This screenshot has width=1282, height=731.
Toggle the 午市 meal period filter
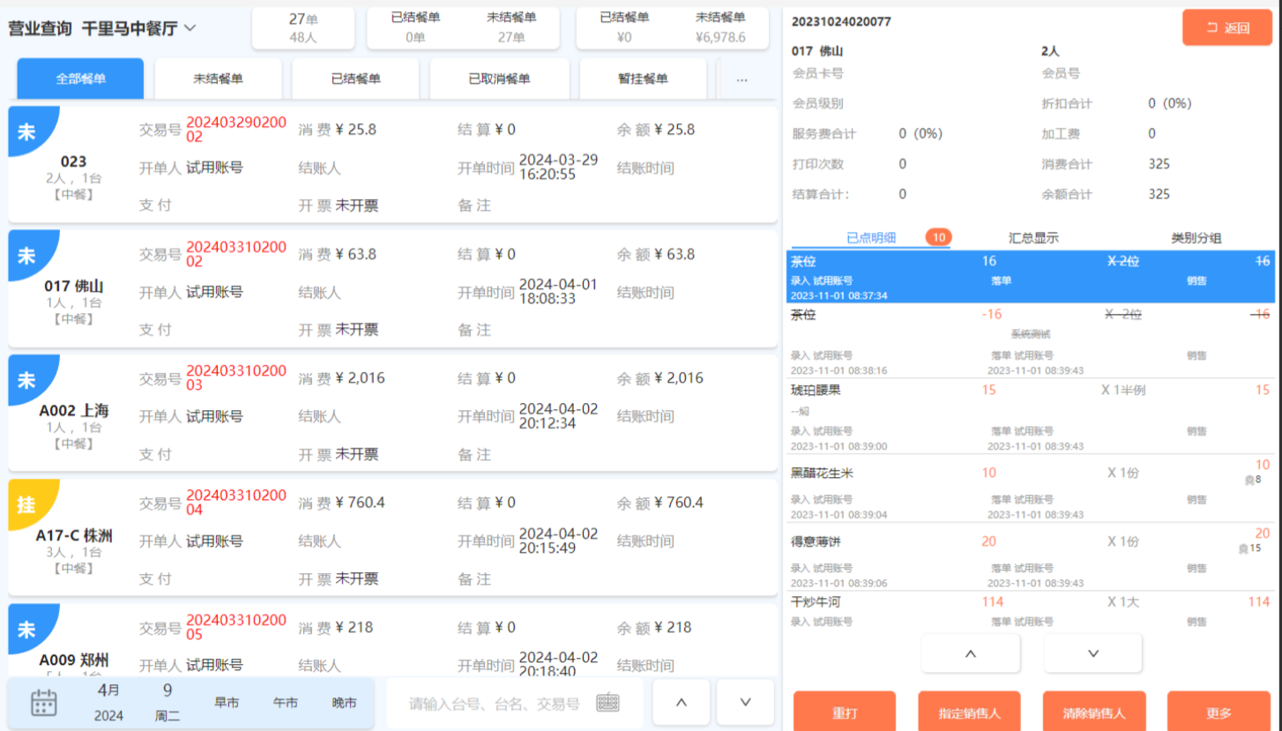(x=285, y=703)
